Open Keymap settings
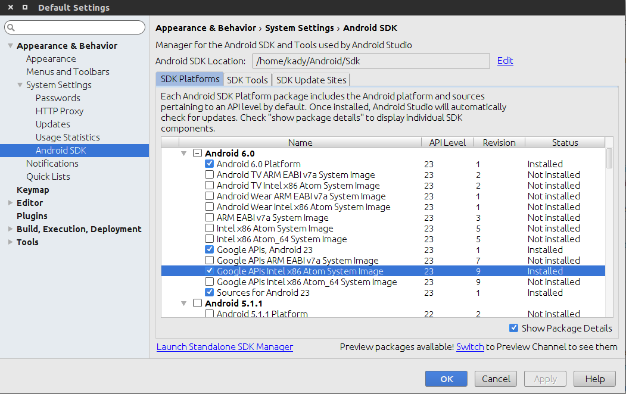Viewport: 626px width, 394px height. [x=33, y=190]
